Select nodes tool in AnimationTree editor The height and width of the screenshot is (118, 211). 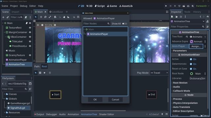[x=36, y=73]
